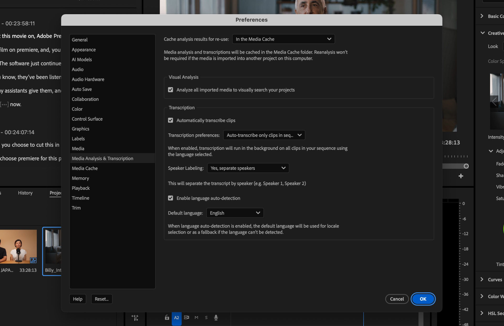
Task: Click the Reset... button
Action: tap(102, 299)
